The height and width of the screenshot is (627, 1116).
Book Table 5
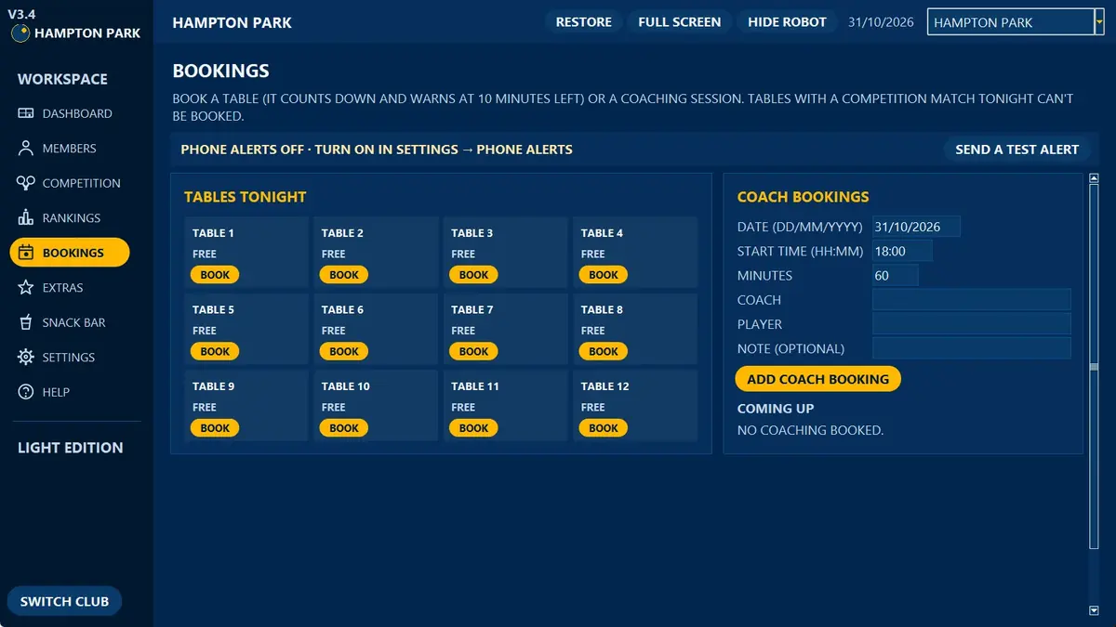215,351
